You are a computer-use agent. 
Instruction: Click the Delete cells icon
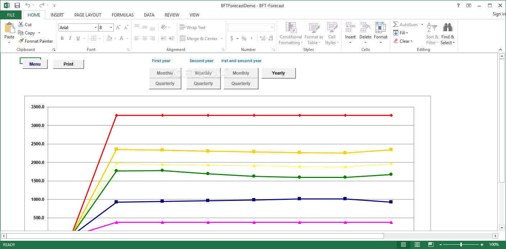point(366,28)
